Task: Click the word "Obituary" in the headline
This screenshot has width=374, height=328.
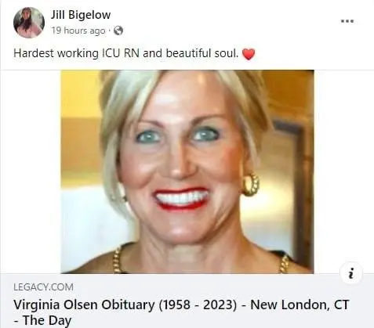Action: pos(128,305)
